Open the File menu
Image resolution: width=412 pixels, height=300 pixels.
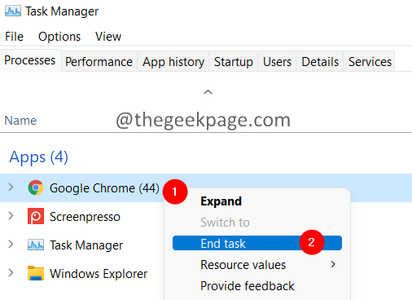[14, 37]
